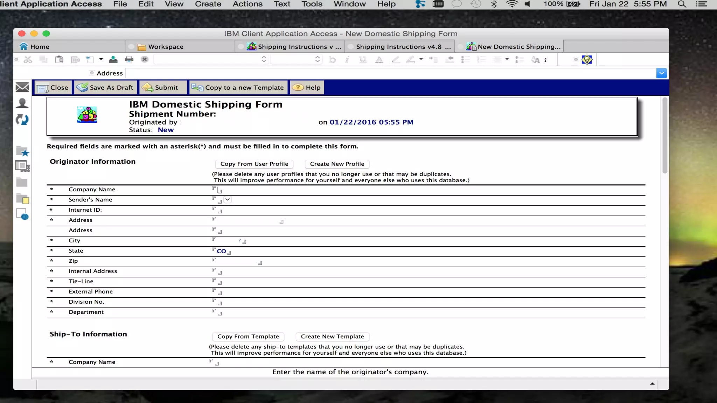Open dropdown arrow beside new document icon
The height and width of the screenshot is (403, 717).
101,59
